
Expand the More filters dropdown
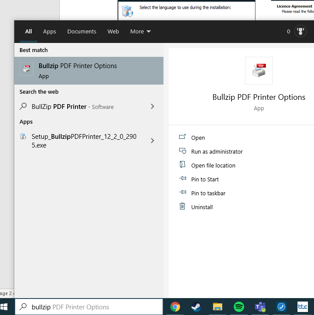(141, 32)
